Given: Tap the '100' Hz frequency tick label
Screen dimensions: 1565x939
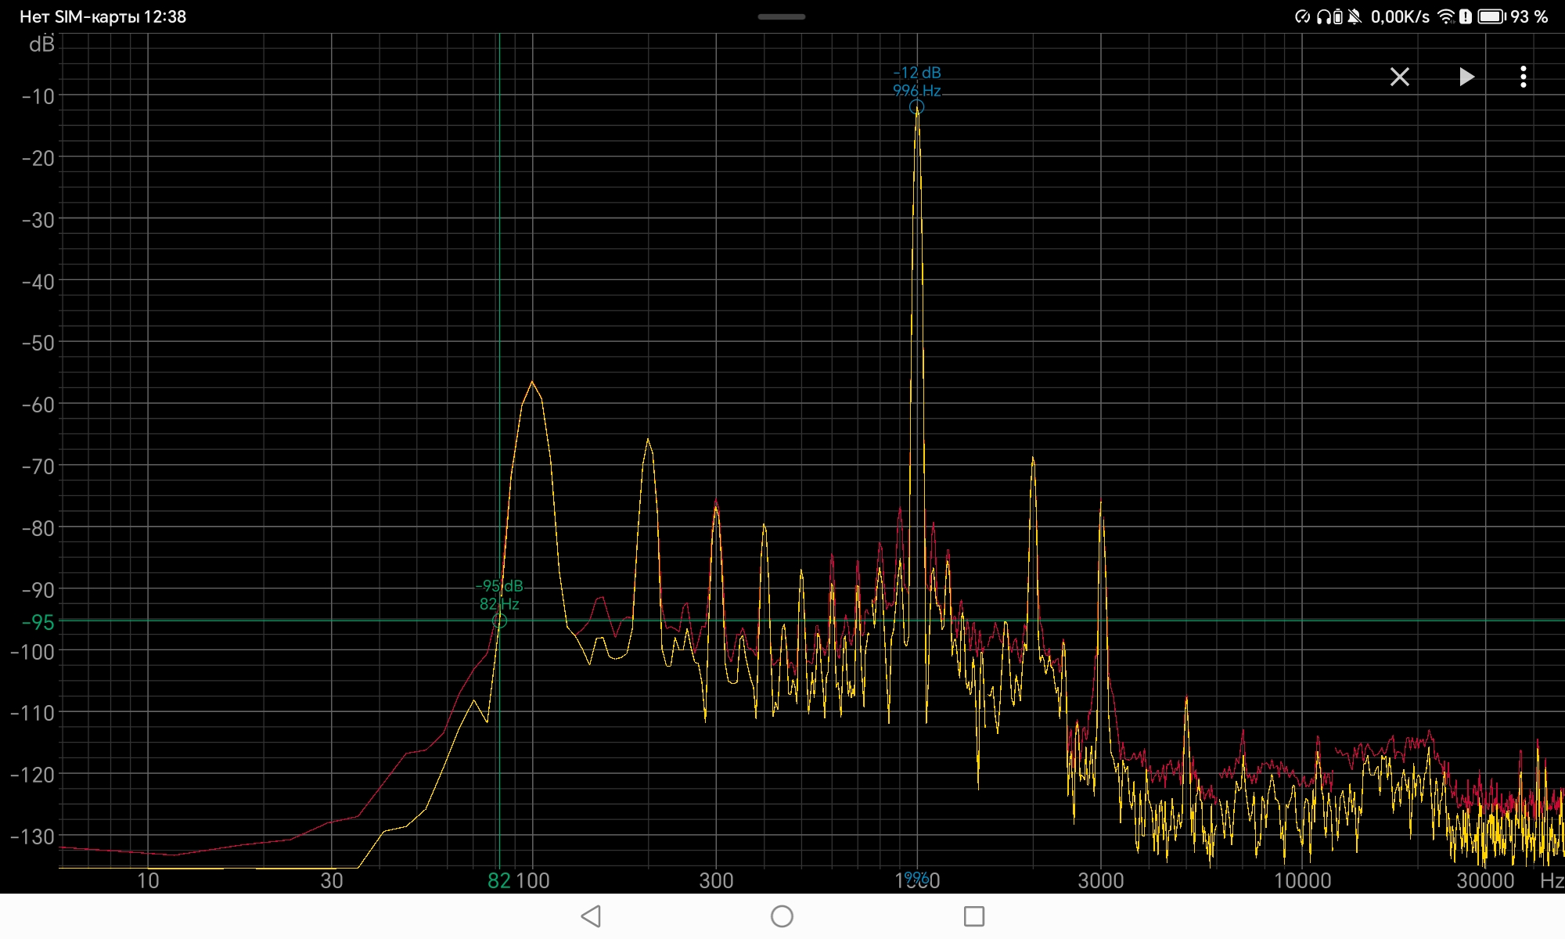Looking at the screenshot, I should (533, 881).
